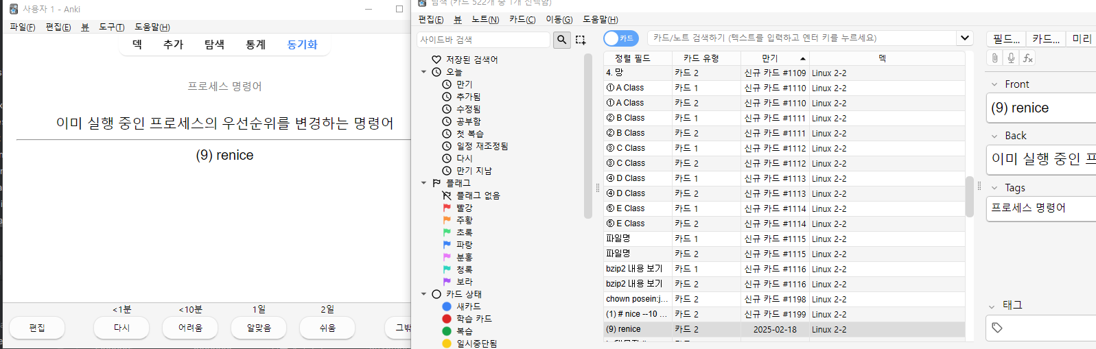Select the studied-today filter 공부함
This screenshot has height=349, width=1096.
tap(462, 121)
